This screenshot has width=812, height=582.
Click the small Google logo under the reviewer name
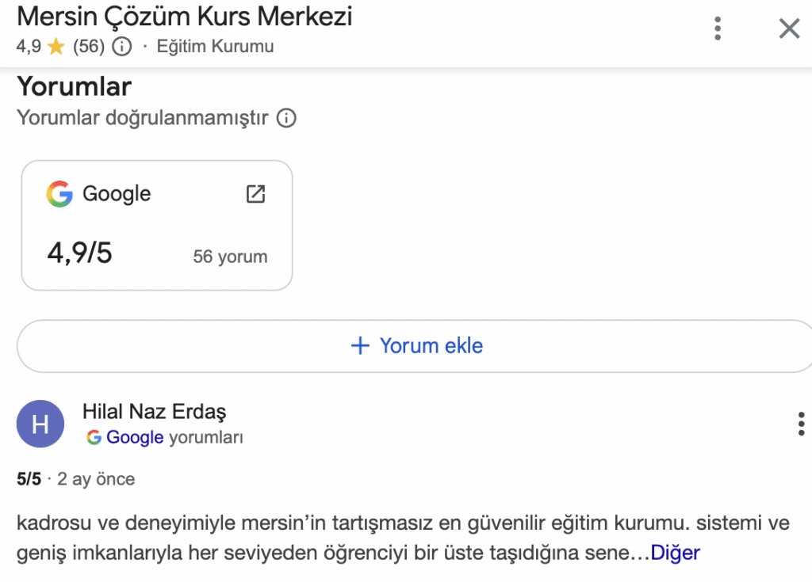pos(94,437)
